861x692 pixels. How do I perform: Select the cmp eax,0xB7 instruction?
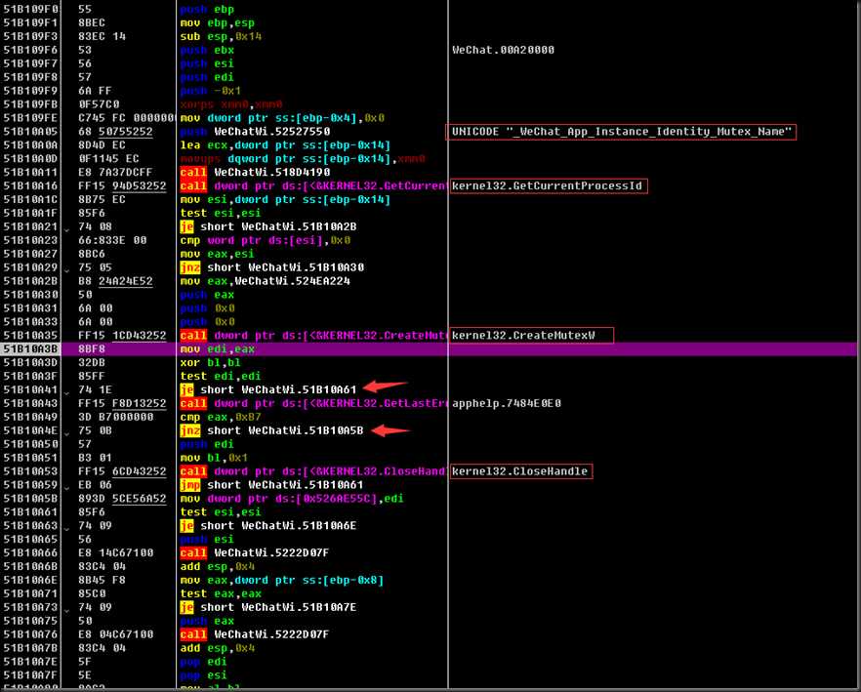pos(221,417)
